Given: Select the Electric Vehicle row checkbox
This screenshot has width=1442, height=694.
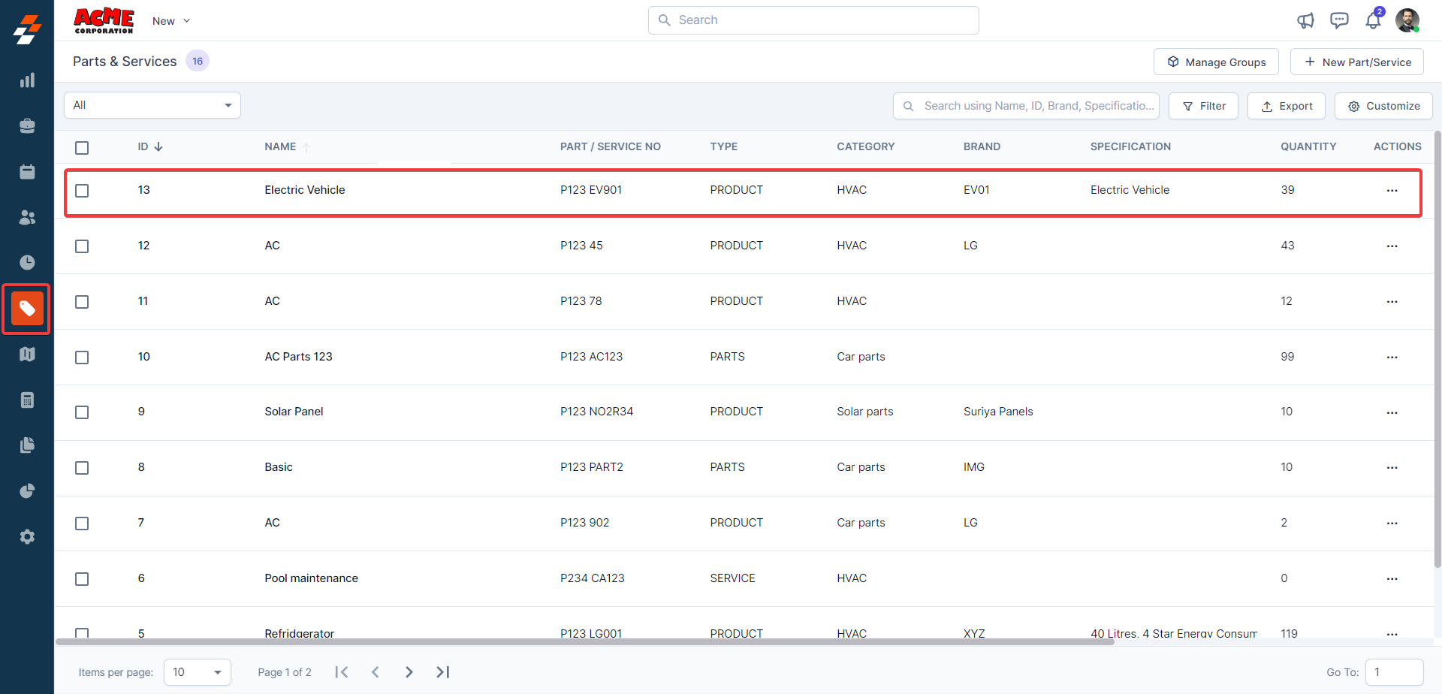Looking at the screenshot, I should click(x=82, y=191).
